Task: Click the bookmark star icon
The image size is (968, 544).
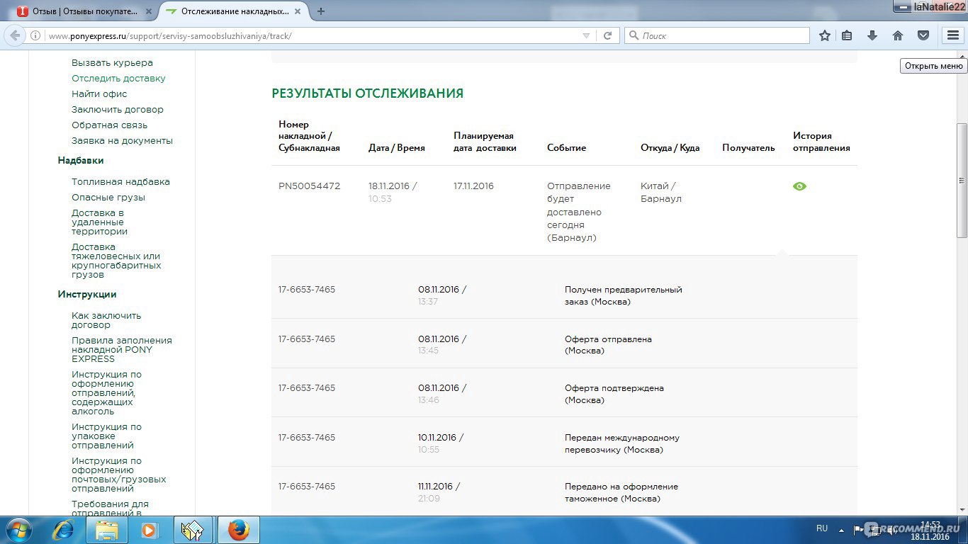Action: (x=825, y=35)
